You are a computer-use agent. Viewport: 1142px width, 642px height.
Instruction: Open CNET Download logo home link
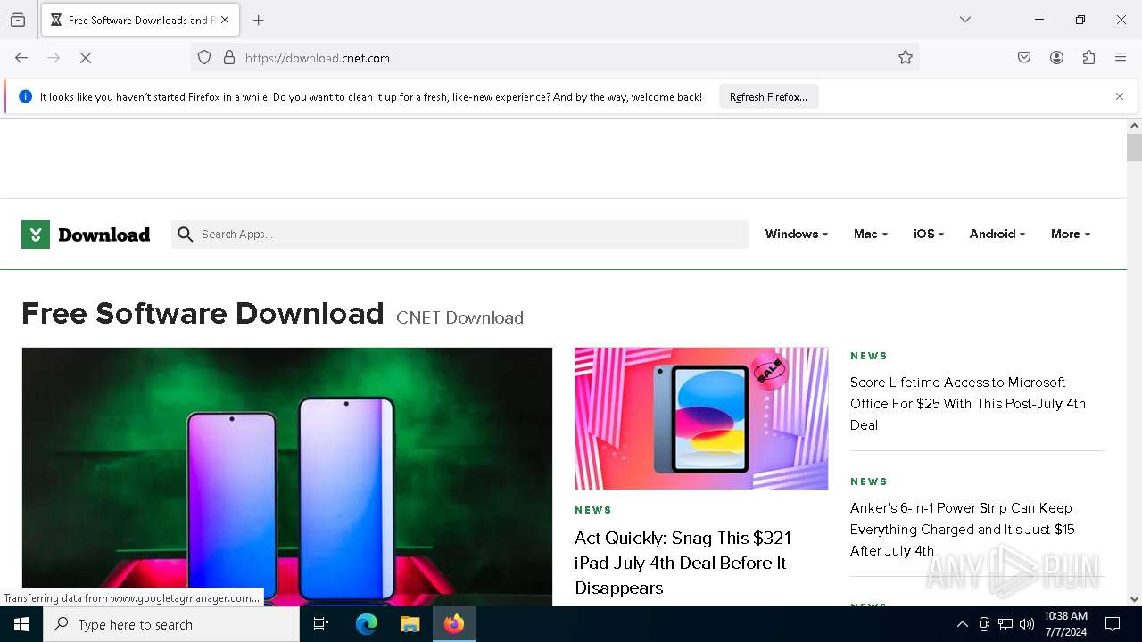[86, 235]
